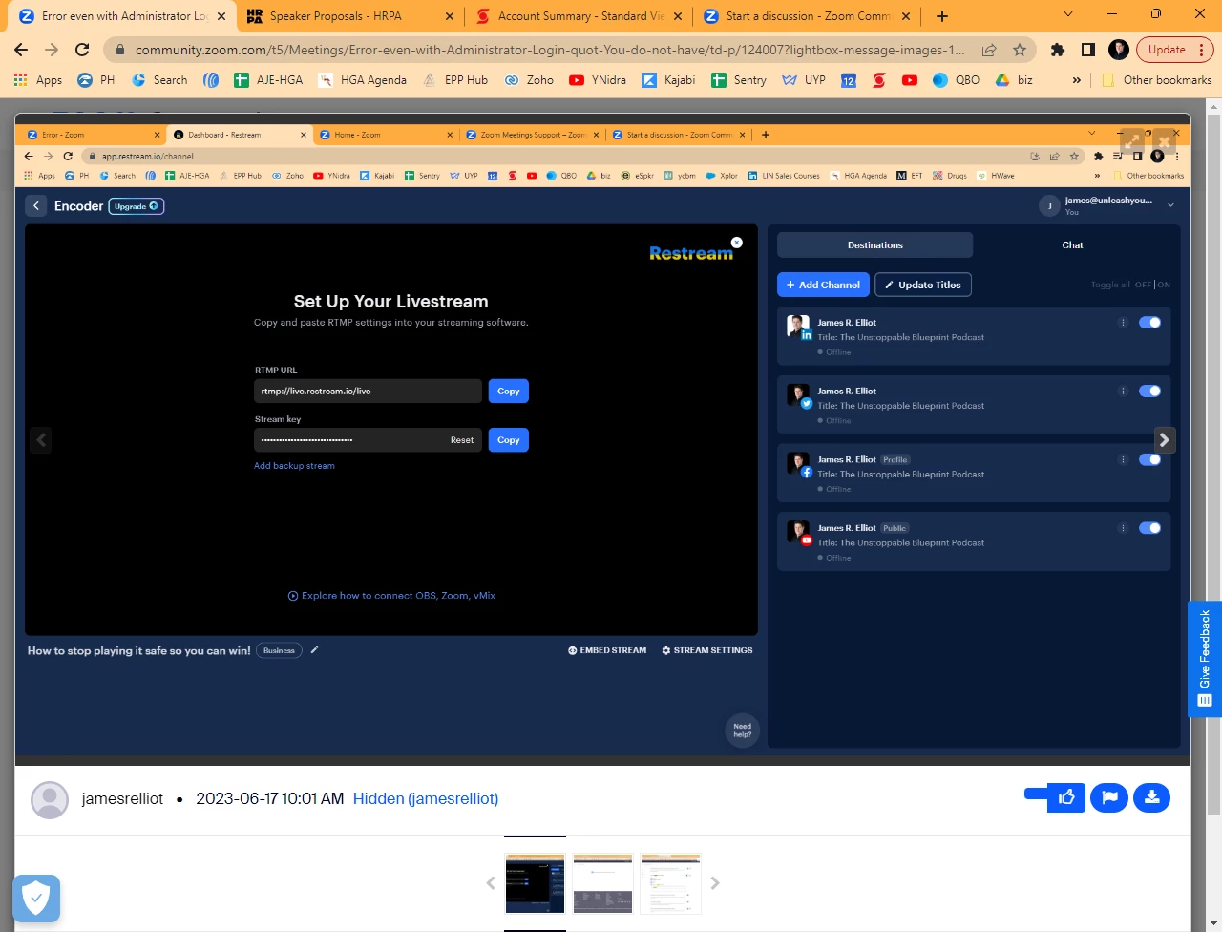Open the Other bookmarks folder
The image size is (1222, 932).
tap(1156, 80)
